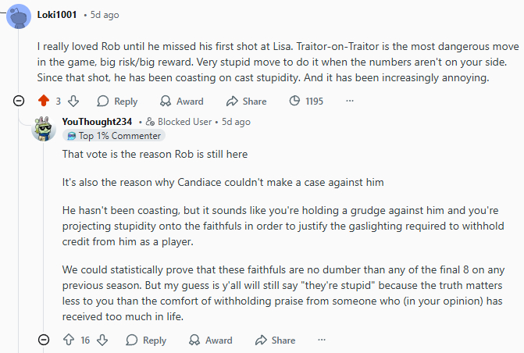This screenshot has width=524, height=353.
Task: Open more options on Loki1001's comment
Action: (349, 101)
